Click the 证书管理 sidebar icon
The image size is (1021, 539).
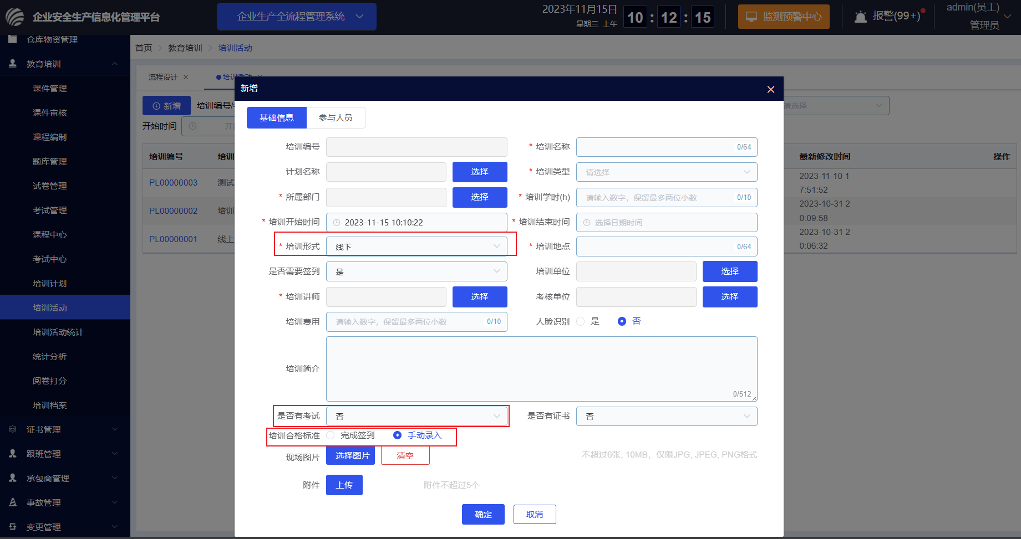[x=13, y=429]
